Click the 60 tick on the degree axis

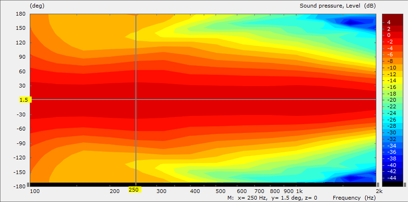pyautogui.click(x=23, y=71)
